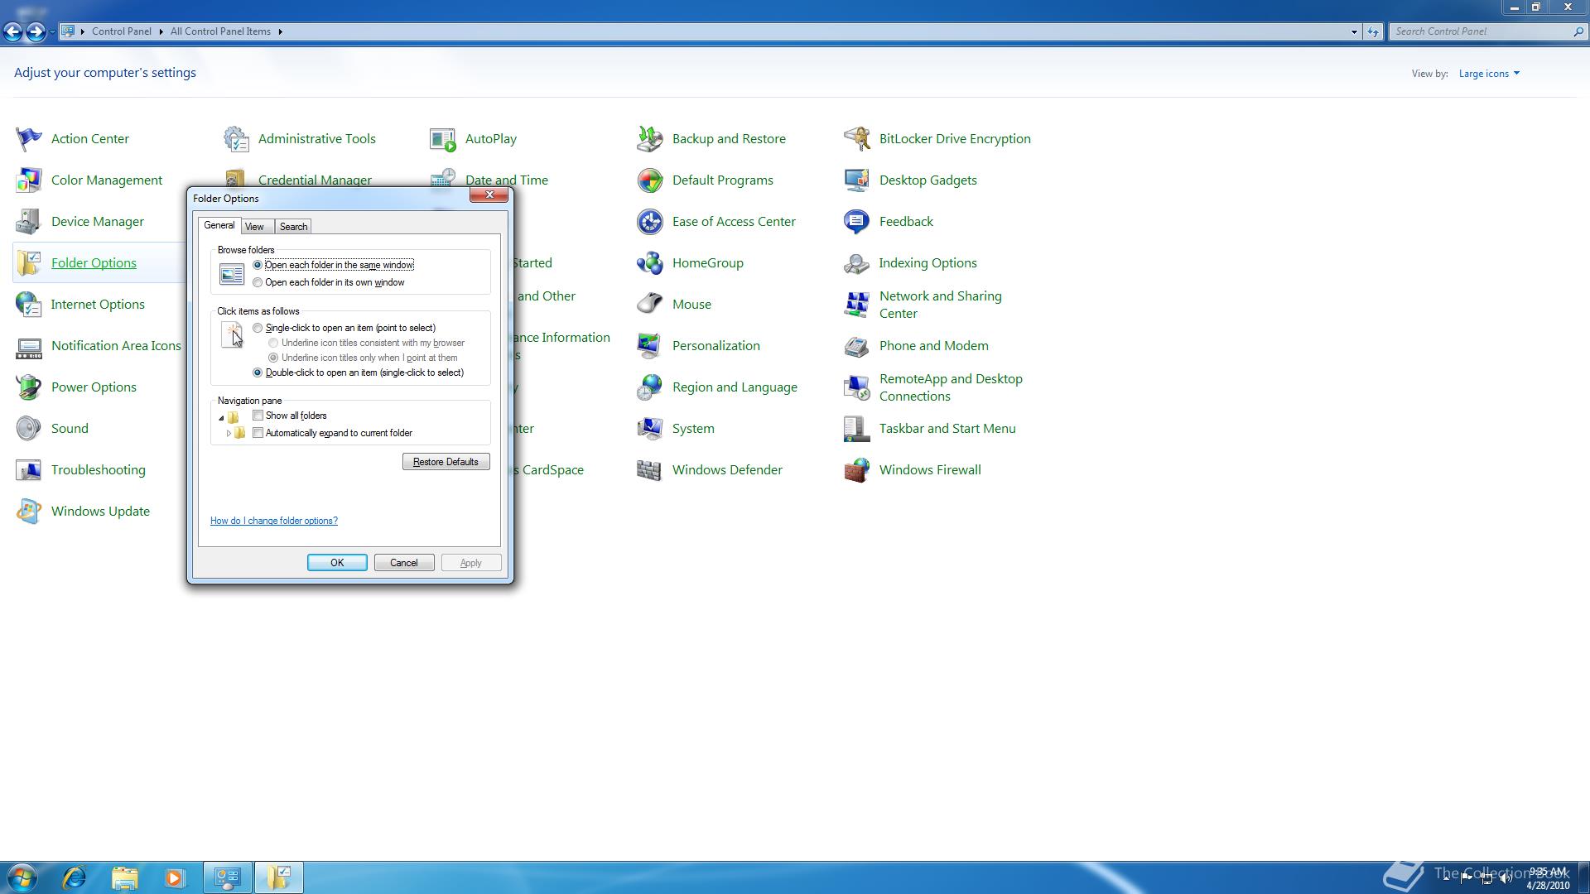Image resolution: width=1590 pixels, height=894 pixels.
Task: Open the Windows Firewall brick wall icon
Action: 857,469
